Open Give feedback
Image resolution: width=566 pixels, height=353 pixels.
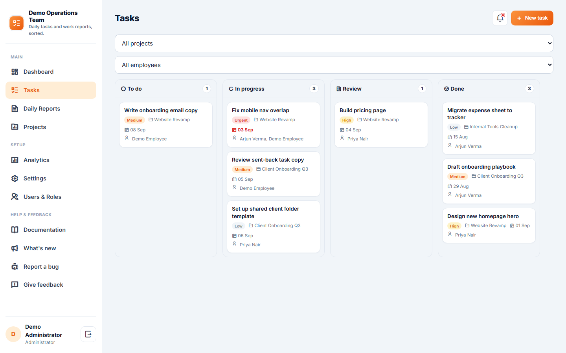(x=51, y=285)
